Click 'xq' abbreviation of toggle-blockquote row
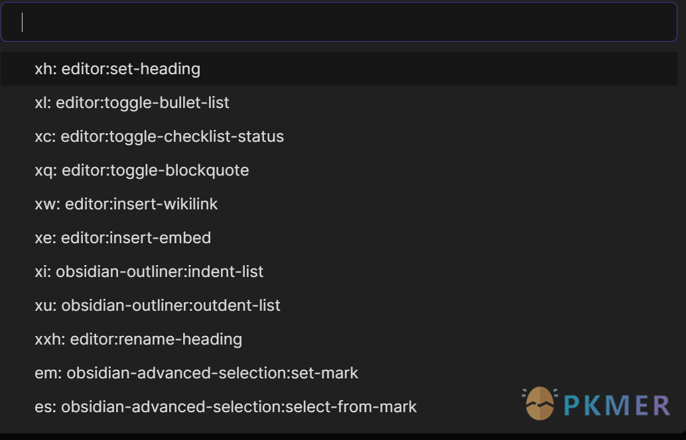 click(44, 171)
